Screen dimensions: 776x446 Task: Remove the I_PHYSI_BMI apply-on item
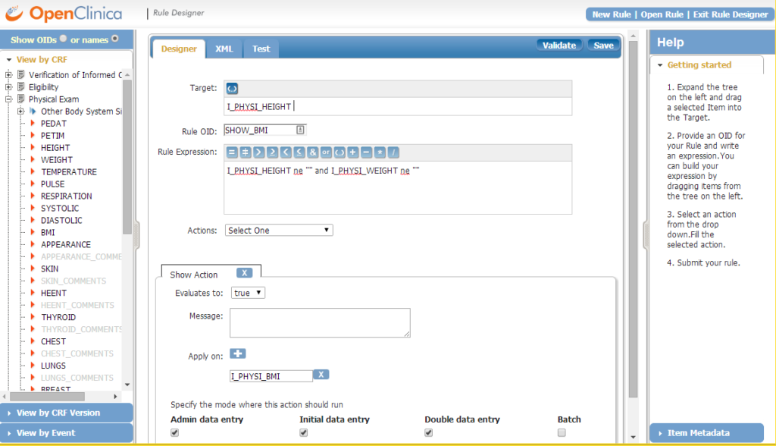tap(321, 375)
